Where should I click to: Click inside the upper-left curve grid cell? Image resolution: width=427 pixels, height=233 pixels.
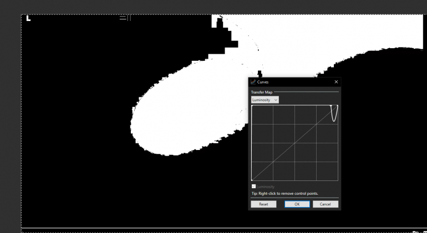pos(262,115)
